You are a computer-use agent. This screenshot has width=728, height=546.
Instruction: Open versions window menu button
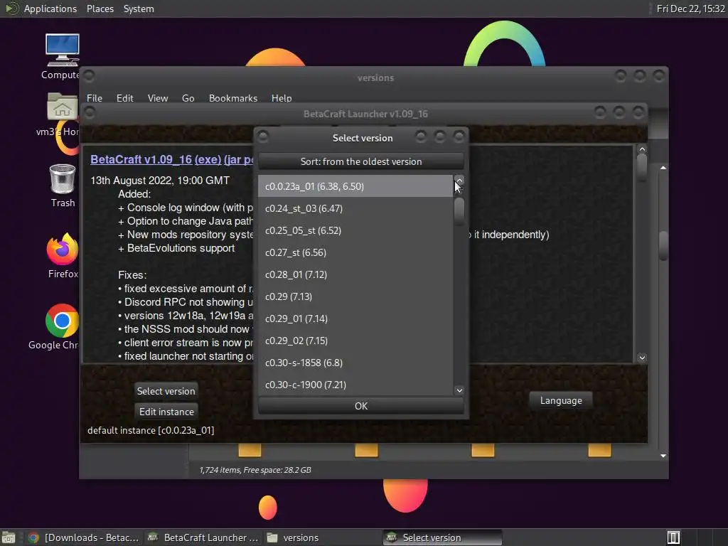pyautogui.click(x=89, y=75)
